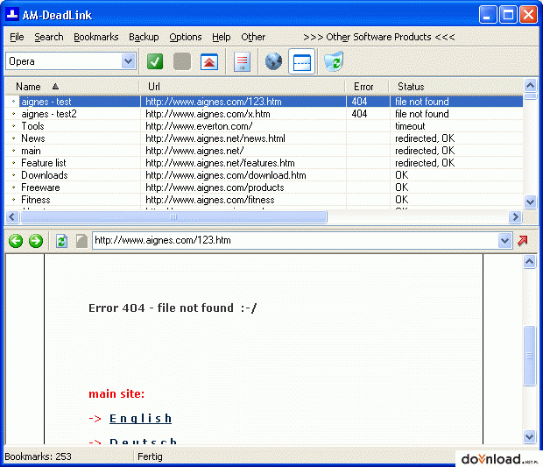This screenshot has width=543, height=467.
Task: Select the Tools bookmark name
Action: pos(33,126)
